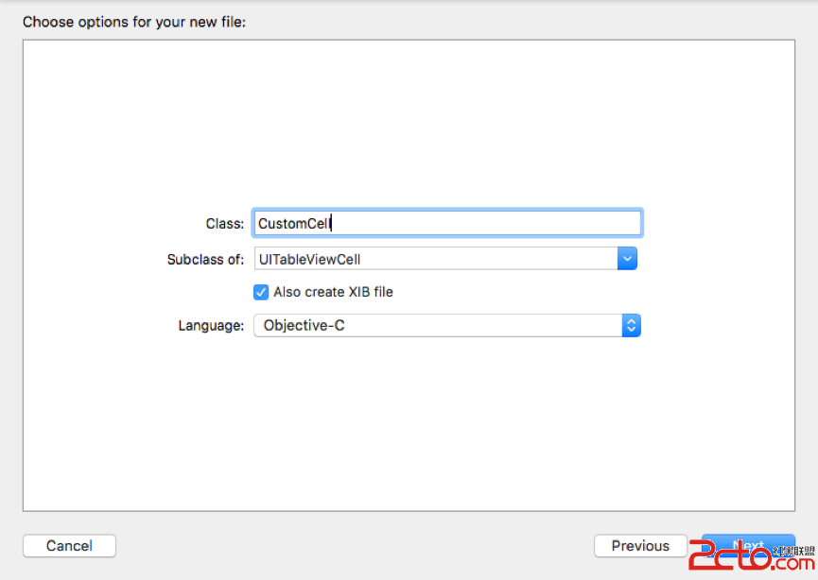Click the "Class:" field label
This screenshot has width=818, height=580.
point(225,224)
